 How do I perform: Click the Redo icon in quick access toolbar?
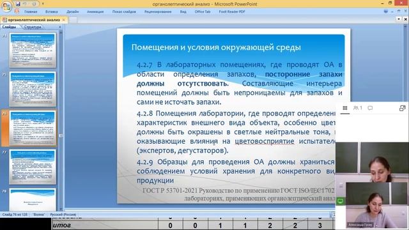tap(34, 4)
